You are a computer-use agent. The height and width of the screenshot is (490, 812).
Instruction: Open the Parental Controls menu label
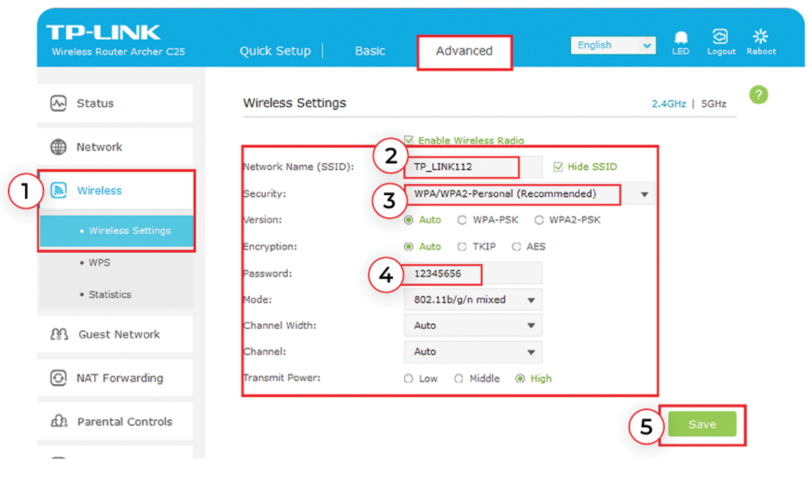125,421
